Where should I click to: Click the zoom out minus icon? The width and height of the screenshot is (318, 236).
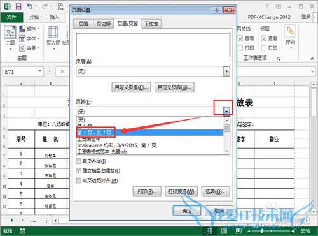[249, 231]
